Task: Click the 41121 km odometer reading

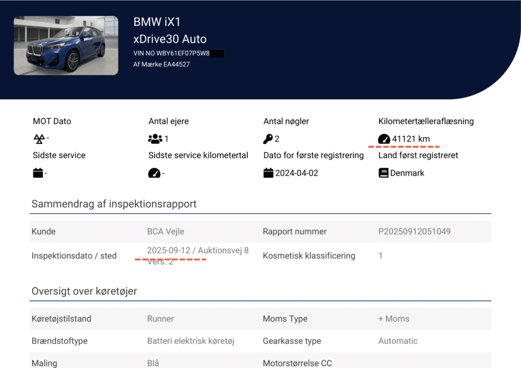Action: click(x=411, y=139)
